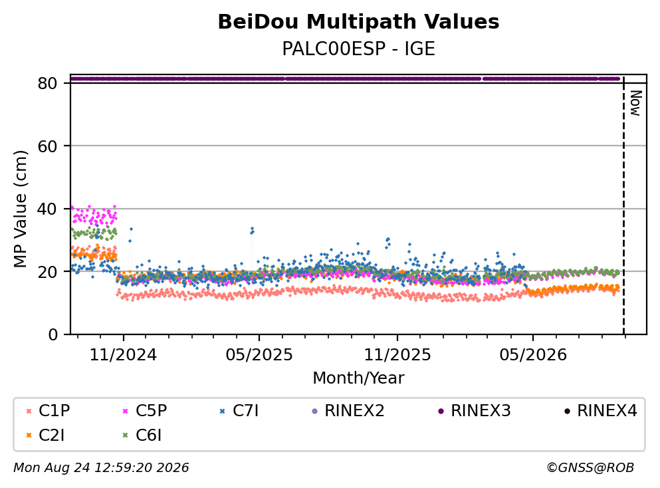Click the timestamp Mon Aug 24 12:59:20 2026
The width and height of the screenshot is (660, 488).
(102, 468)
